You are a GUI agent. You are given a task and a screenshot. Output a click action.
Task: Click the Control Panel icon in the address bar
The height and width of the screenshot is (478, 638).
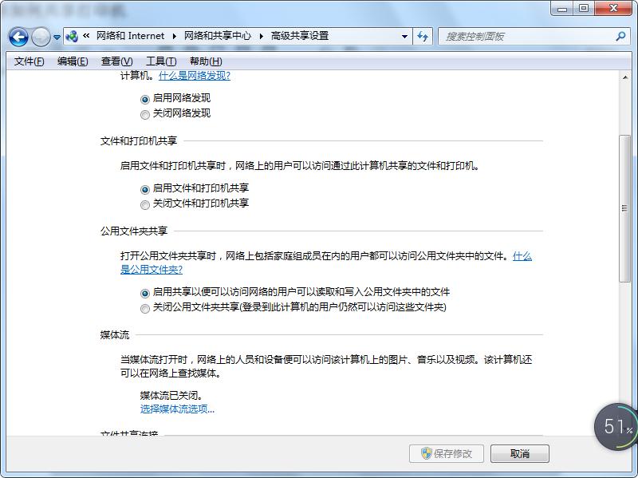coord(70,36)
